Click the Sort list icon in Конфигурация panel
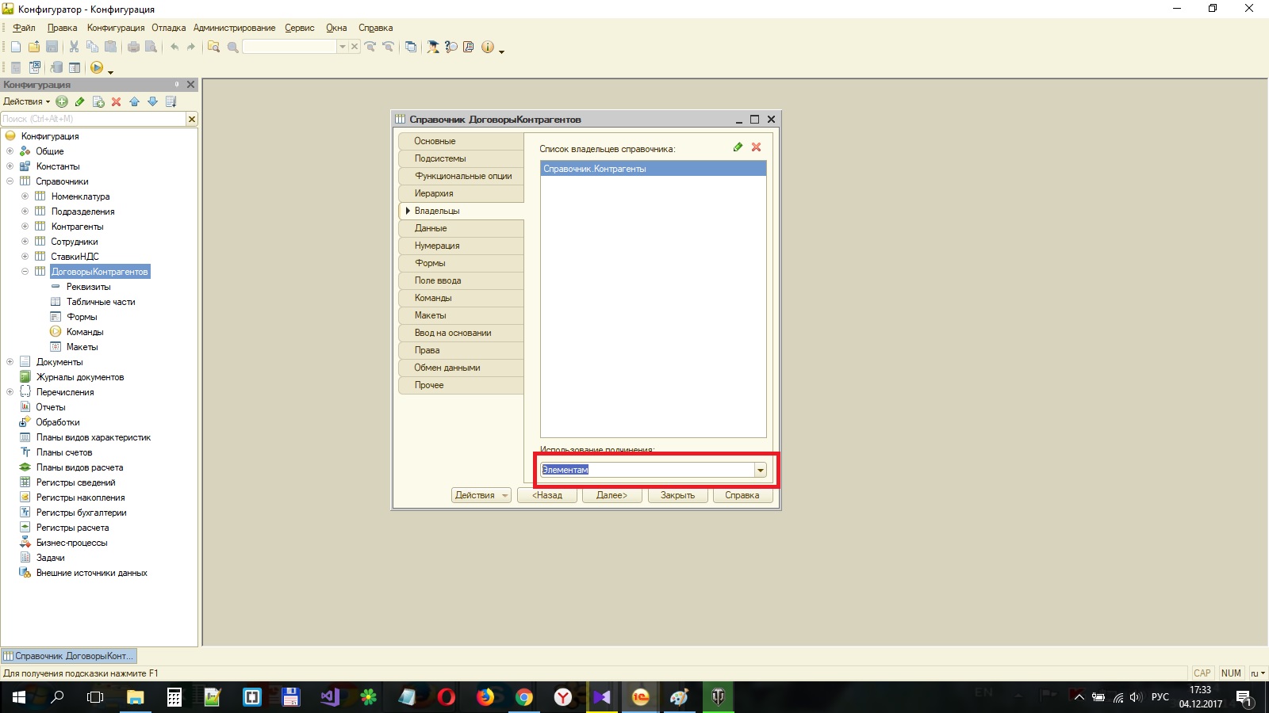Image resolution: width=1269 pixels, height=713 pixels. point(171,101)
